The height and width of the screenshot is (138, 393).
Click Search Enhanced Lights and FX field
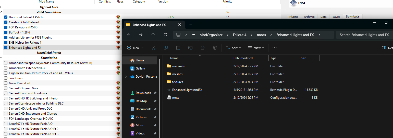[x=364, y=35]
